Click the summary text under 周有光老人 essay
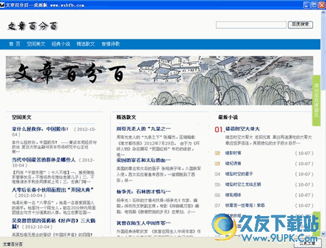The width and height of the screenshot is (326, 248). (158, 146)
